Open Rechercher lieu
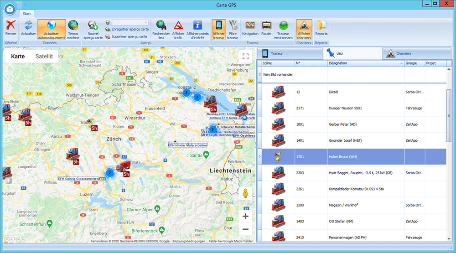456x253 pixels. coord(161,29)
